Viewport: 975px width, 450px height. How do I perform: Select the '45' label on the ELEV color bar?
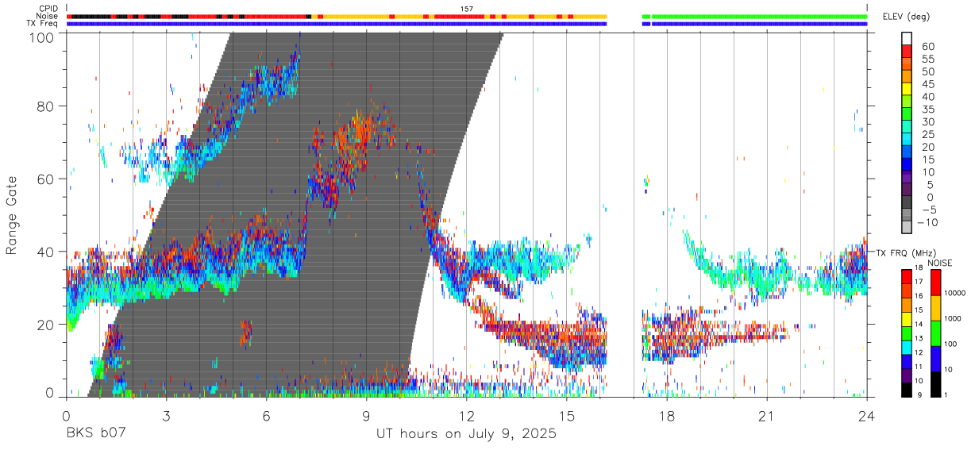[928, 85]
